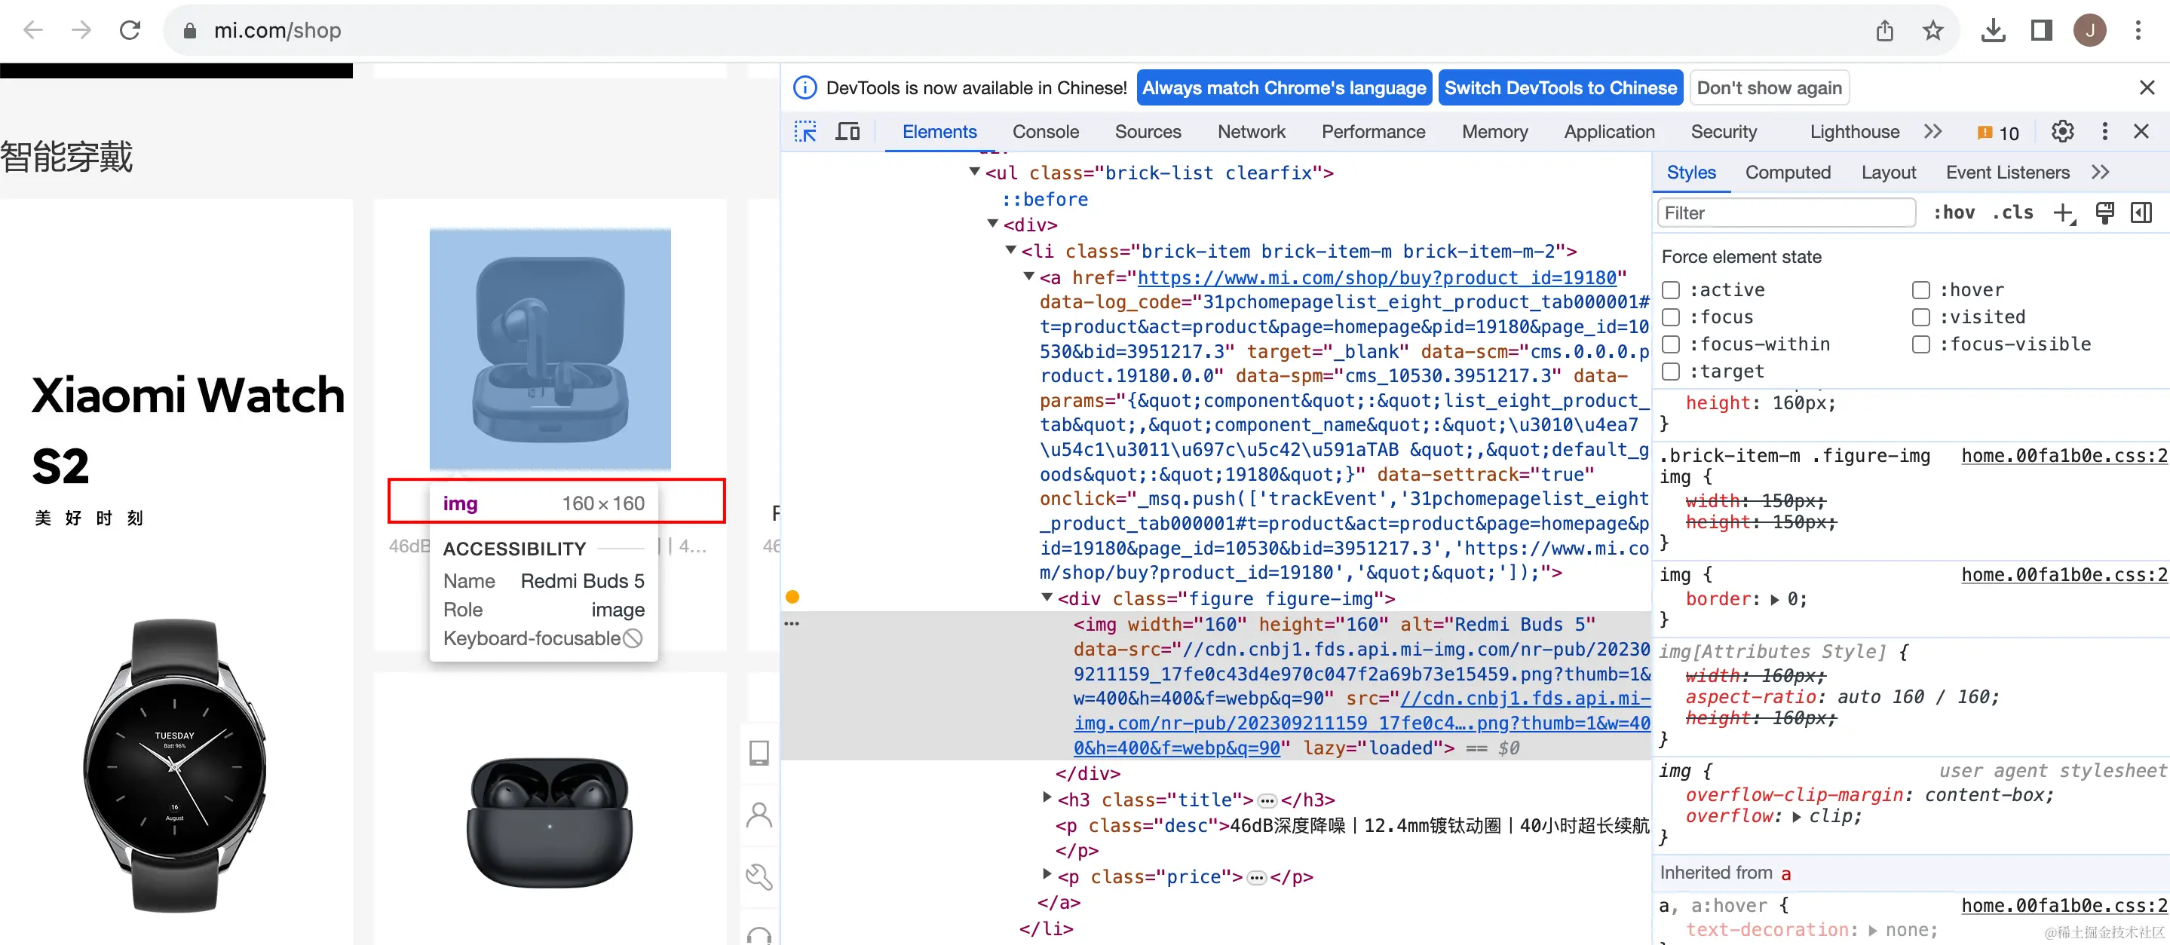Activate the inspect element picker tool
Image resolution: width=2170 pixels, height=945 pixels.
805,131
